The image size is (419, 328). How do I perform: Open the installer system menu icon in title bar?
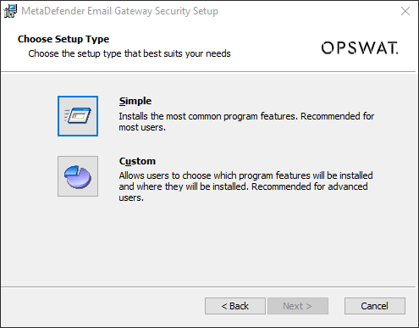pyautogui.click(x=10, y=11)
